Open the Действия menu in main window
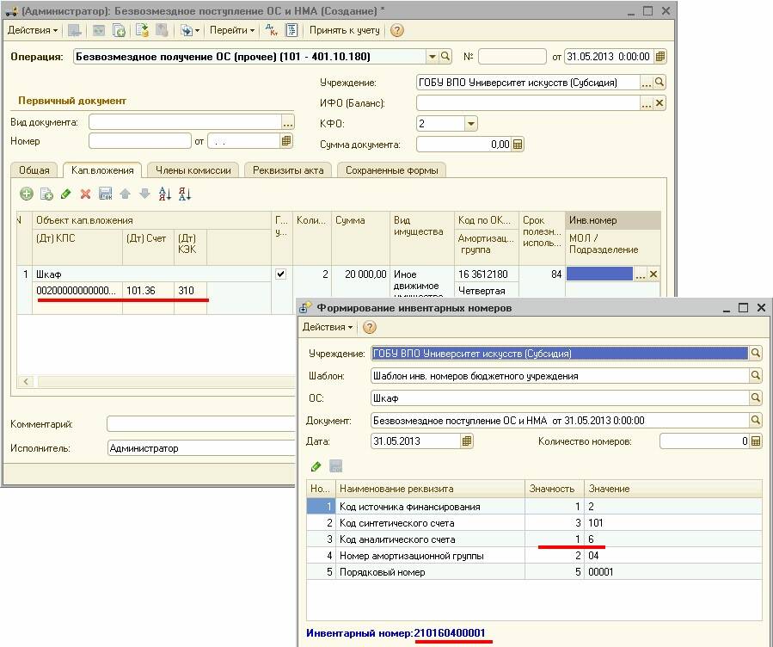The image size is (773, 647). pos(33,30)
